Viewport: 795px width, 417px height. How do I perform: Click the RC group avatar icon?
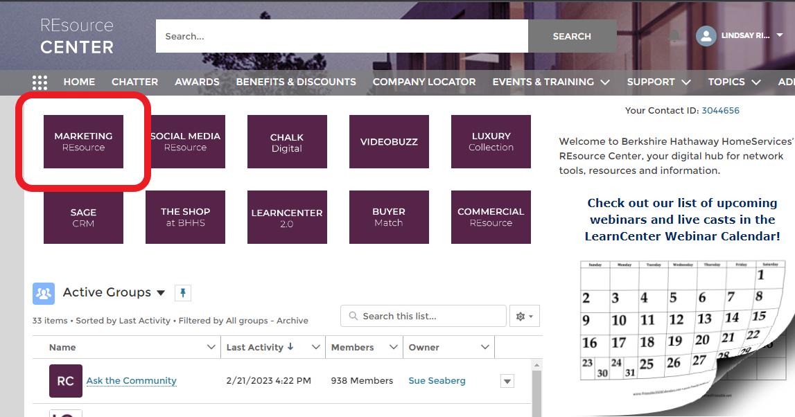65,381
